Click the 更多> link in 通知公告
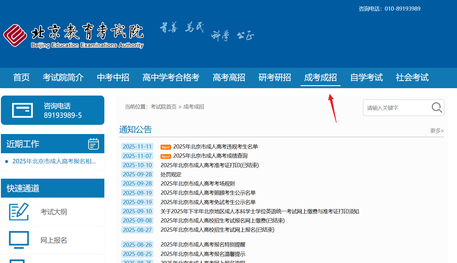This screenshot has height=263, width=457. pos(437,131)
